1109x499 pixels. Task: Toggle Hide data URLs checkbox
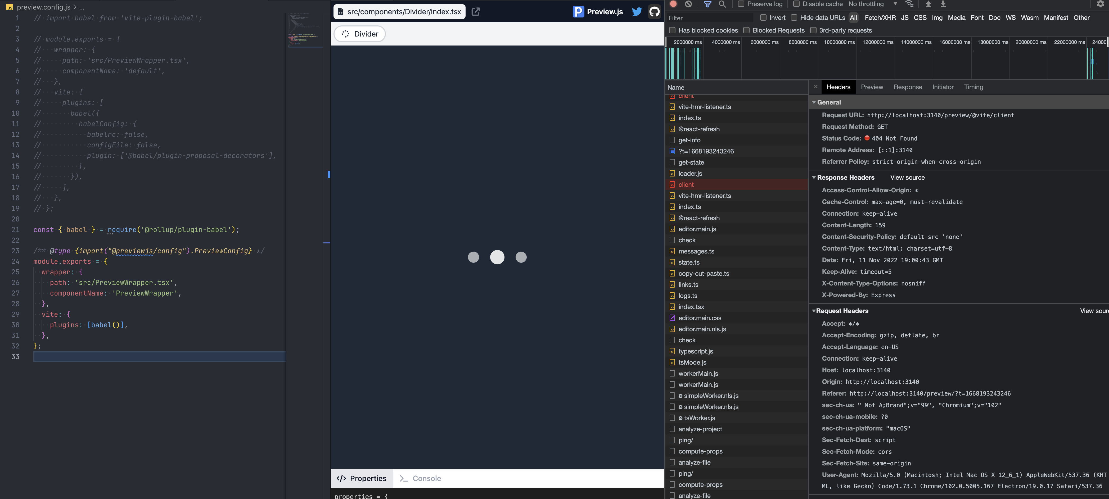click(794, 18)
